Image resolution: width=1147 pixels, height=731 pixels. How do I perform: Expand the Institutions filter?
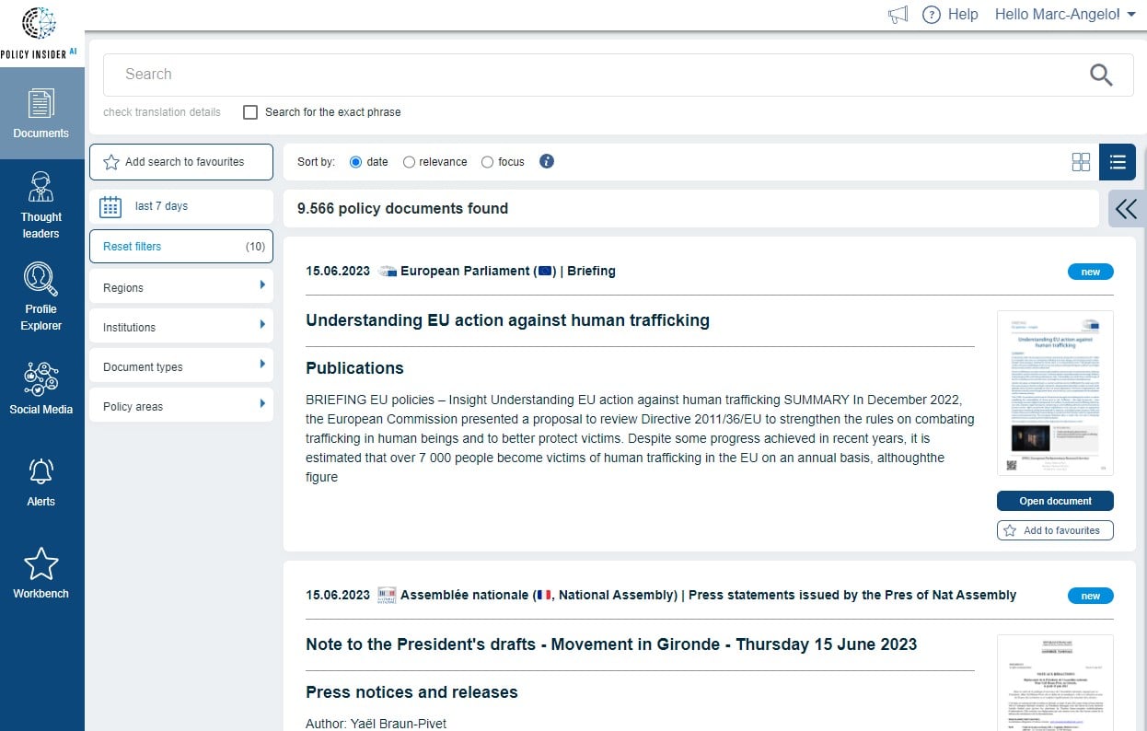180,327
